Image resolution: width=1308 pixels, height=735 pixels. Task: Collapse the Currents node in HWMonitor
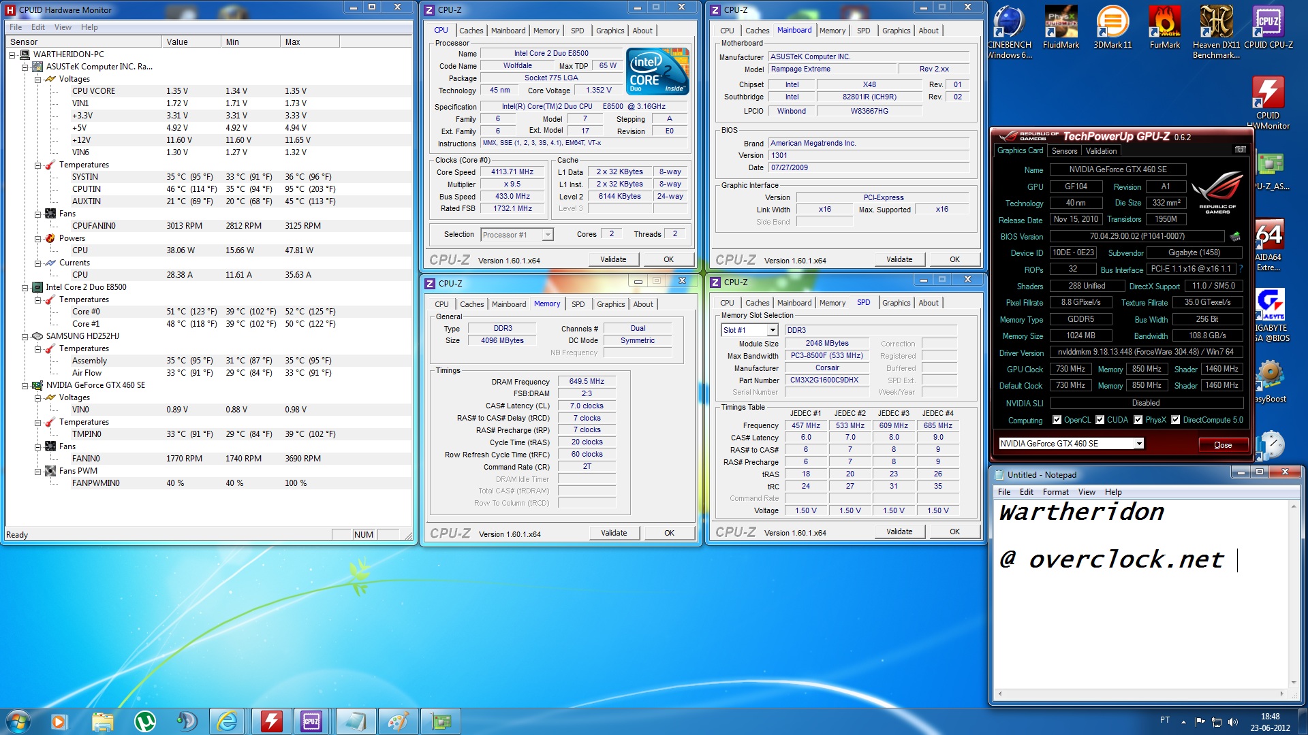coord(38,263)
